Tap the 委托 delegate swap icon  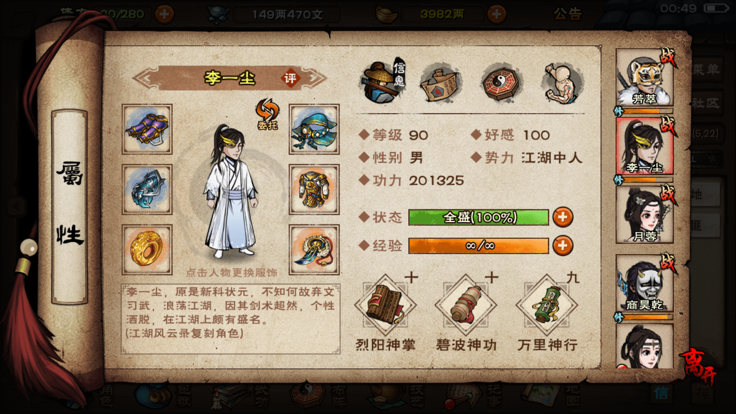tap(268, 114)
